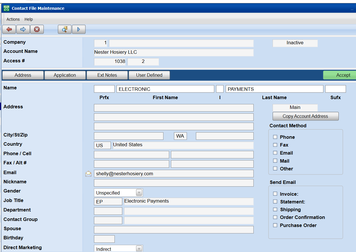Click the green Accept button
This screenshot has height=252, width=356.
340,75
